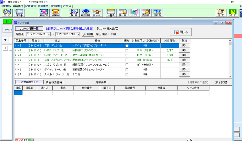
Task: Toggle 通知 checkbox for record 4142
Action: [x=127, y=70]
